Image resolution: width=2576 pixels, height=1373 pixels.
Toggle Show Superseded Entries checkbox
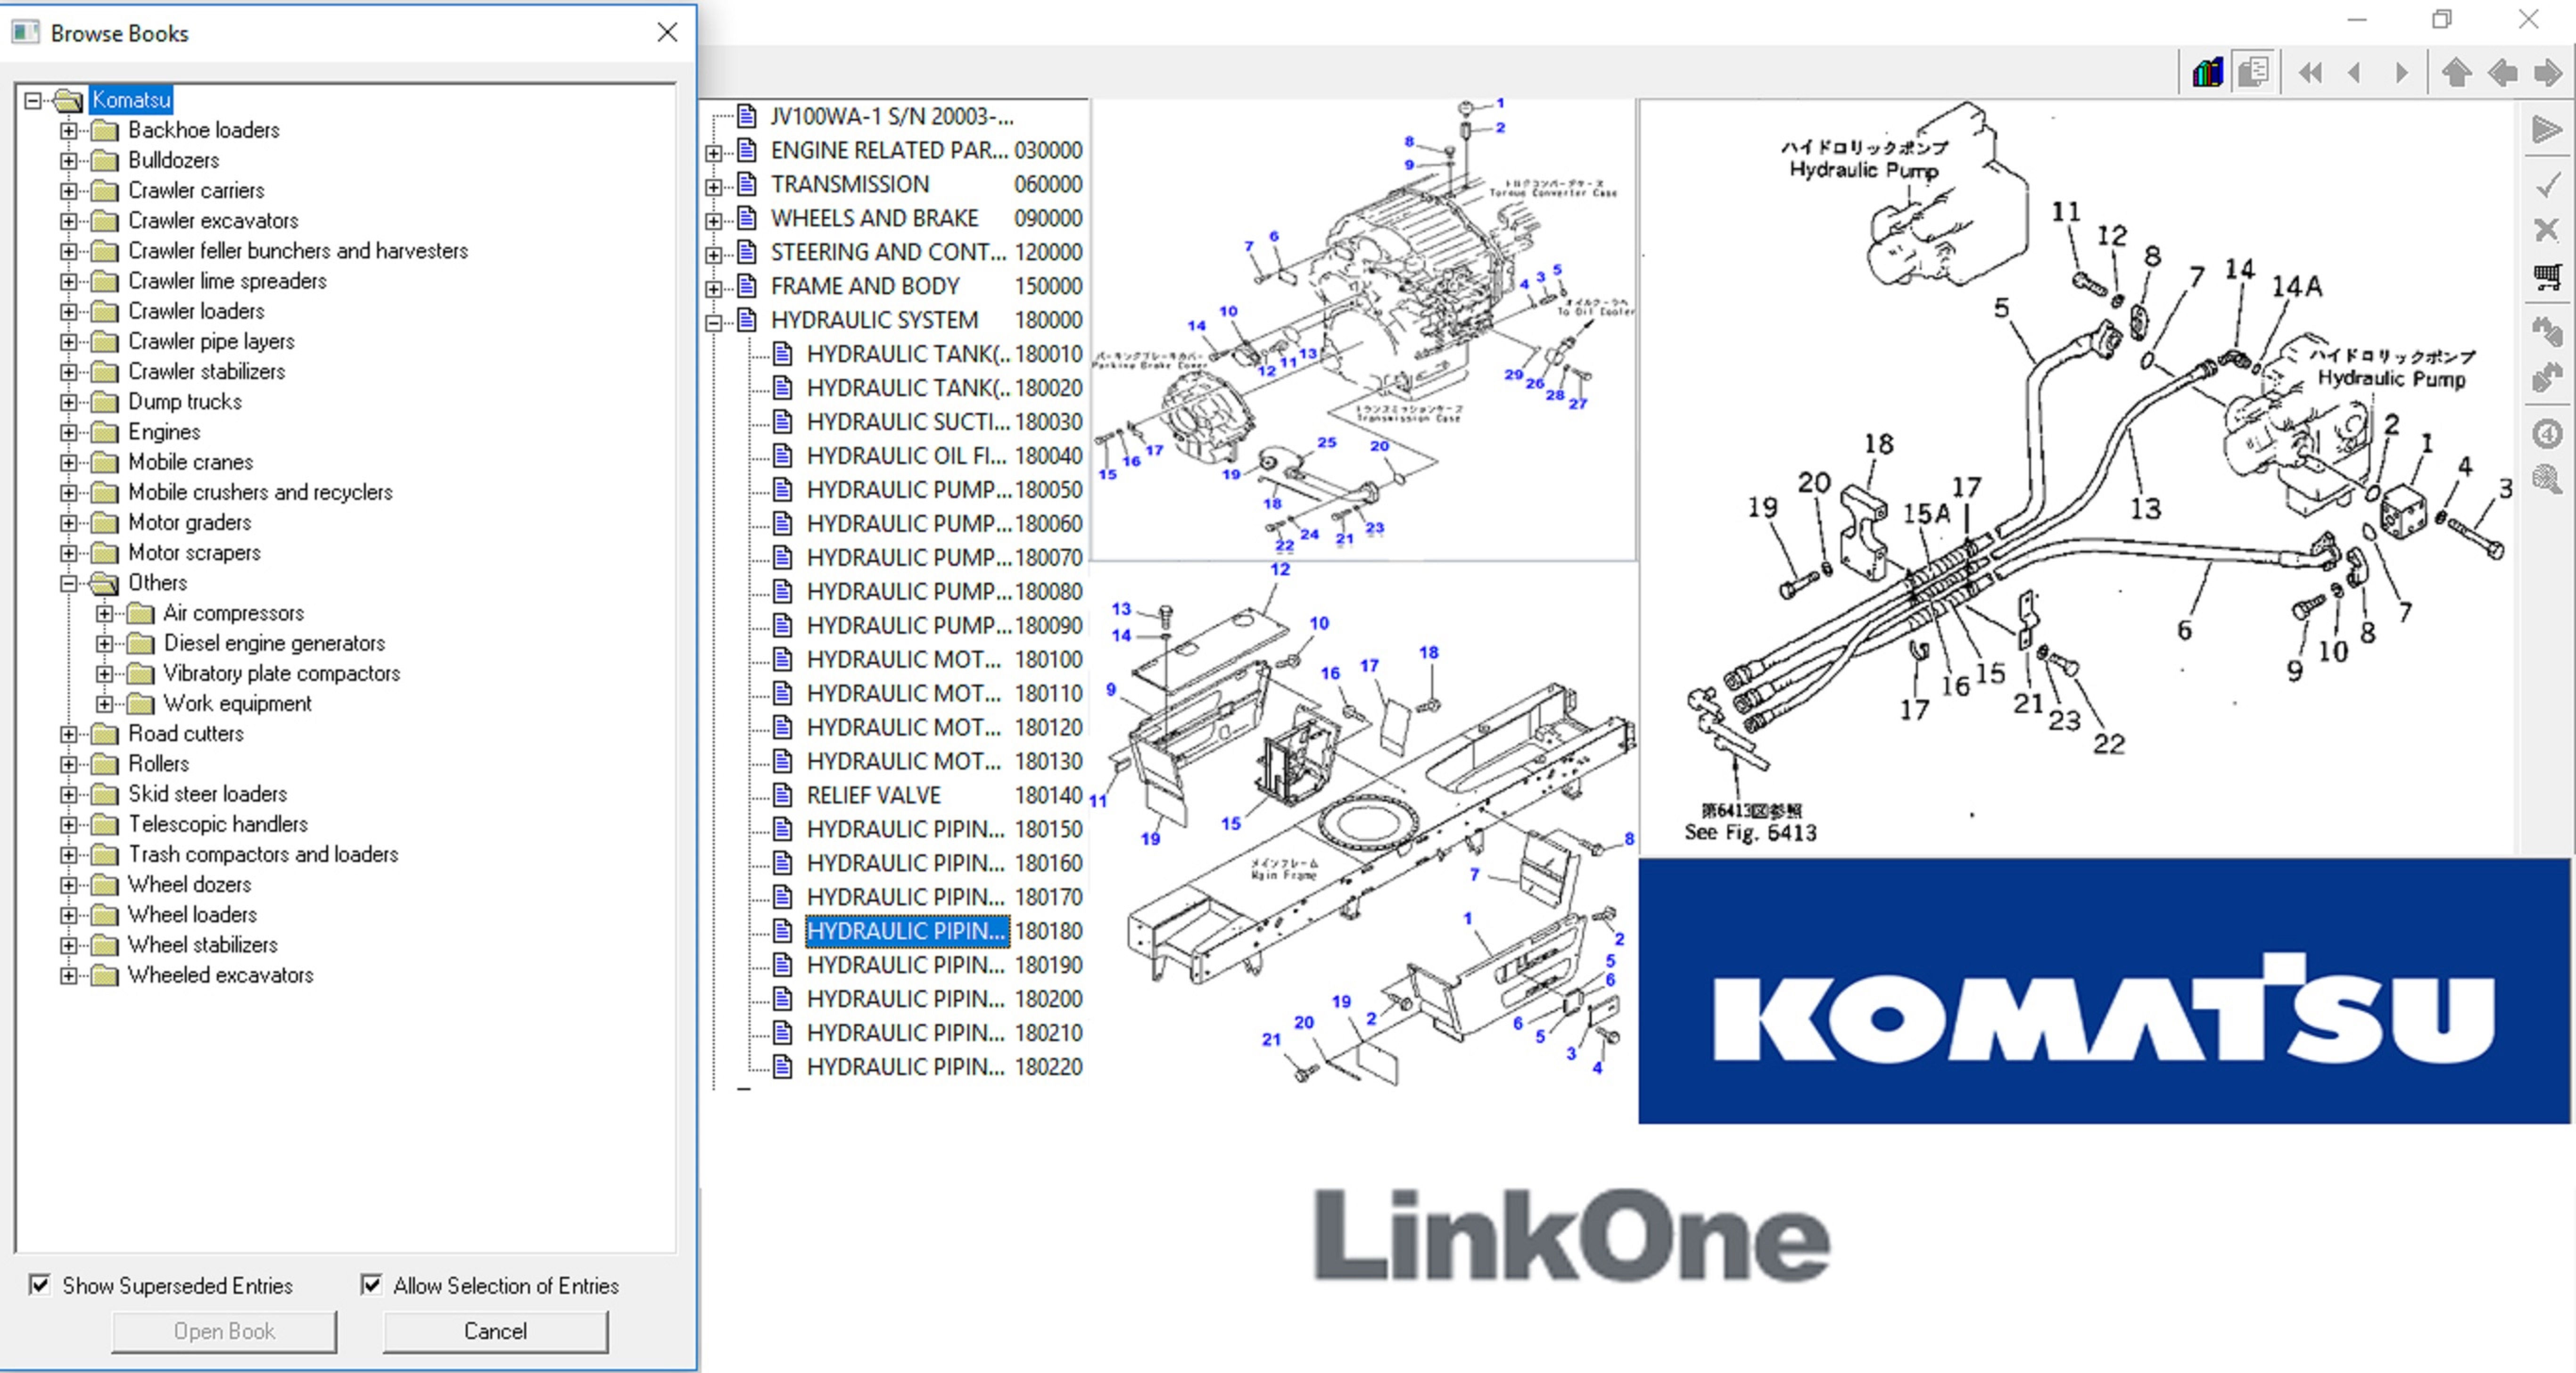click(x=39, y=1284)
